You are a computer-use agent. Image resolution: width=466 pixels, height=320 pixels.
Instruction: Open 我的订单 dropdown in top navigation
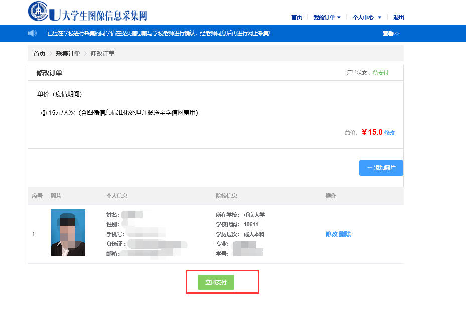click(x=327, y=17)
